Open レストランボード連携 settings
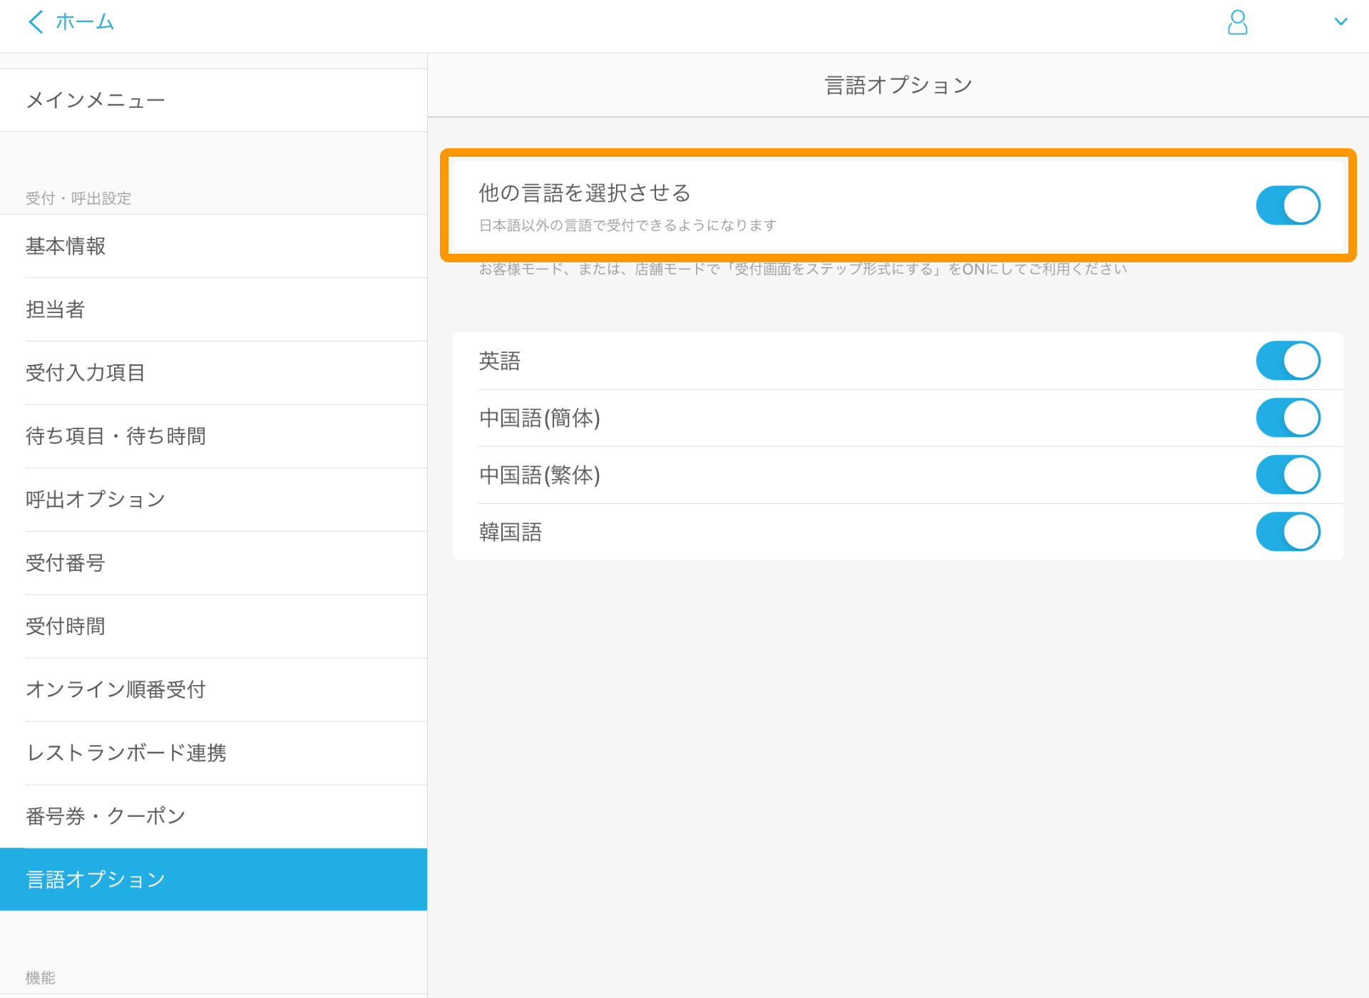Screen dimensions: 1369x998 [x=214, y=753]
